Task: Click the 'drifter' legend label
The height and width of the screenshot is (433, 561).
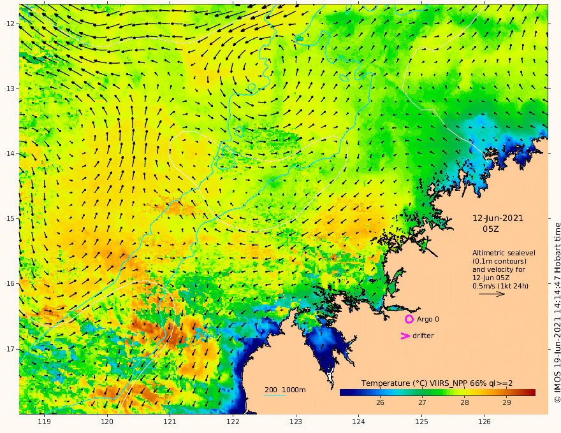Action: point(423,336)
